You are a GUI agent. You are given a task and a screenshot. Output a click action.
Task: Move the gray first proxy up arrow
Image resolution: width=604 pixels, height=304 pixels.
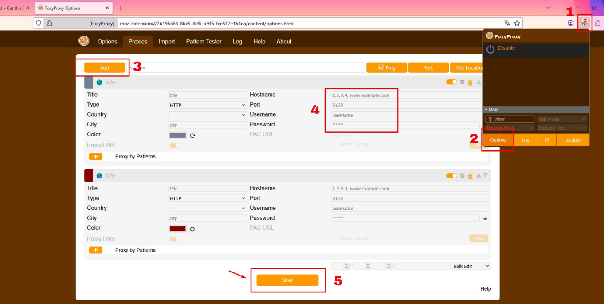pyautogui.click(x=478, y=82)
